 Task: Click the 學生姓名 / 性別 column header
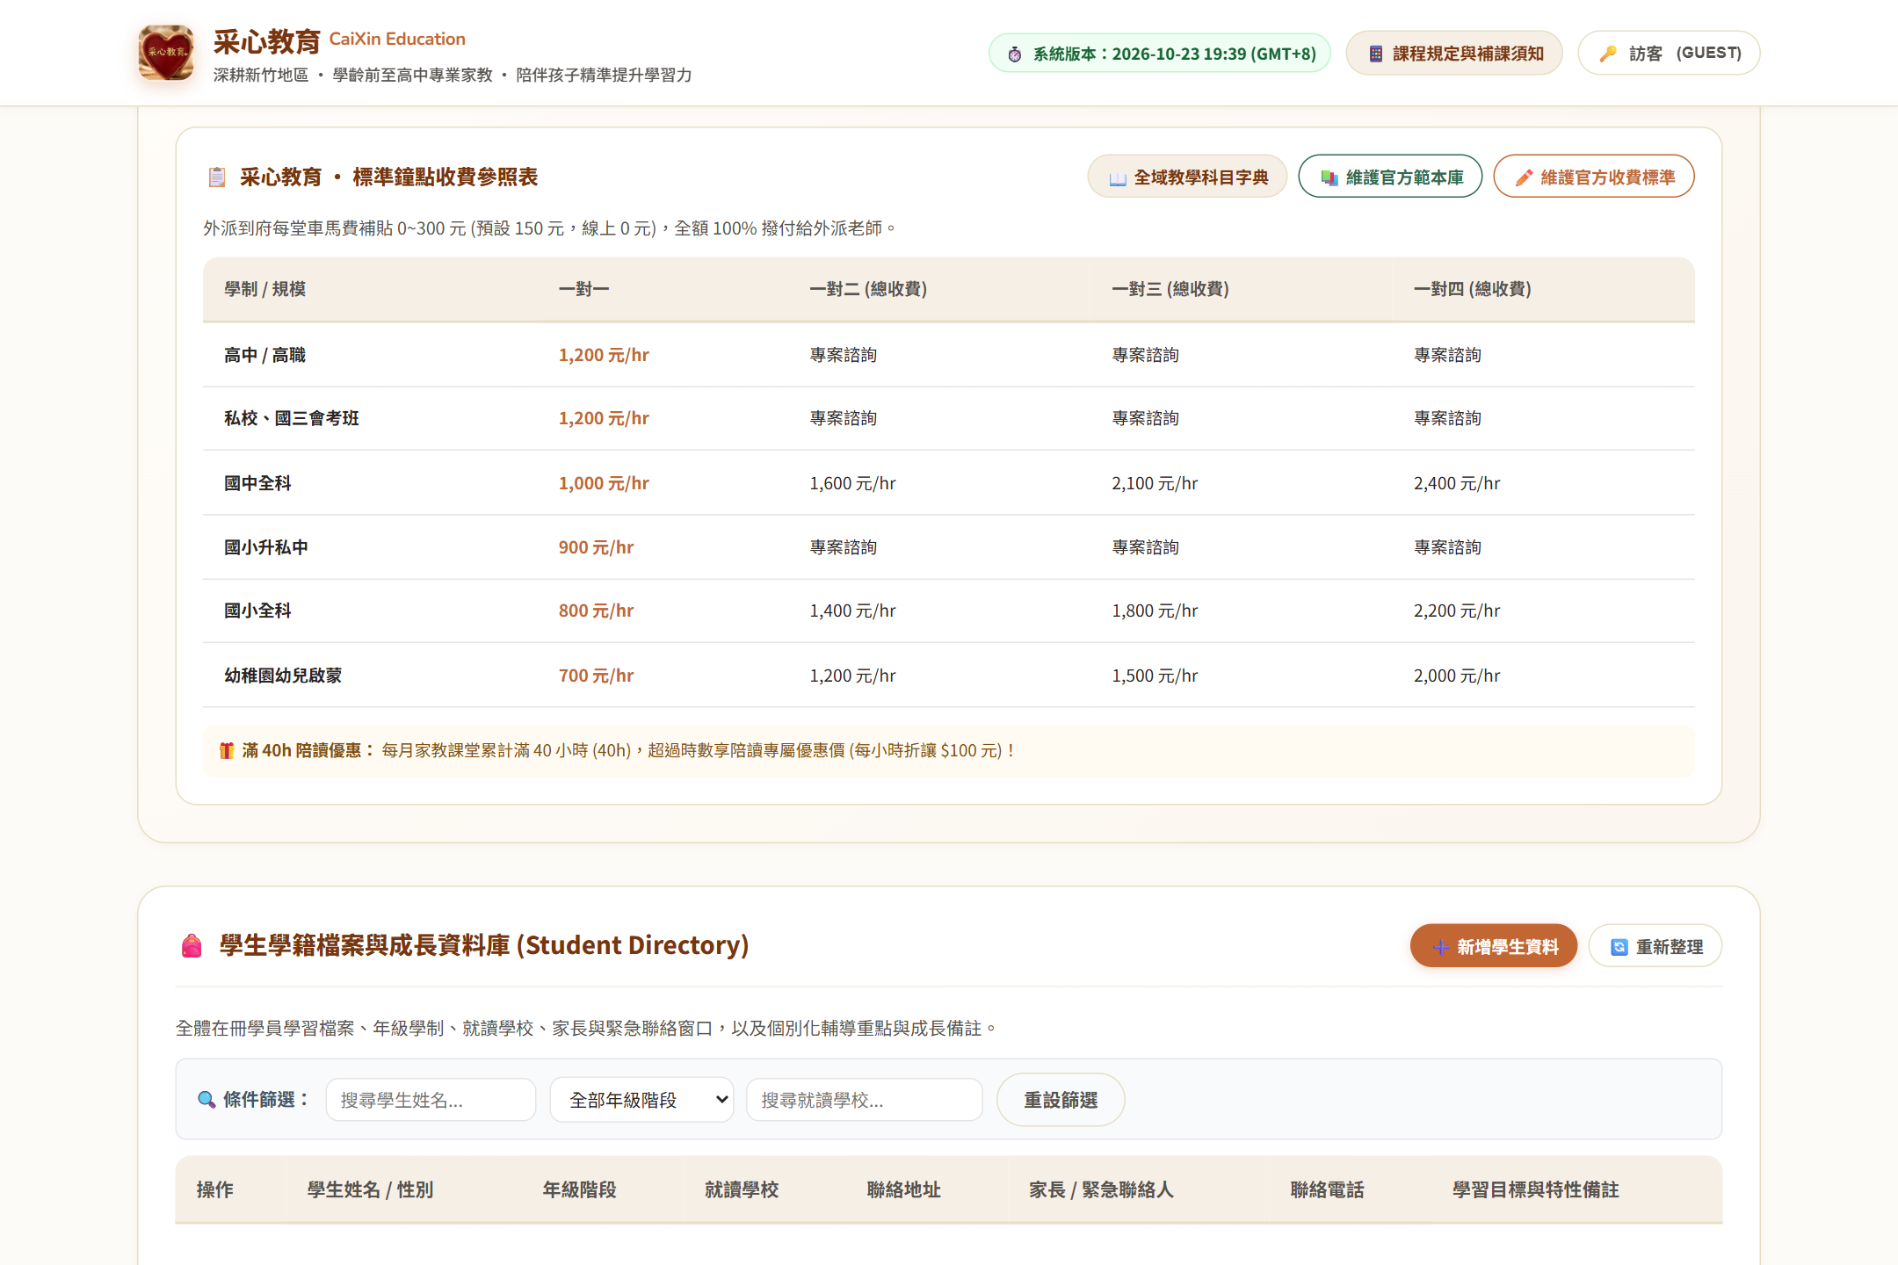(x=370, y=1189)
